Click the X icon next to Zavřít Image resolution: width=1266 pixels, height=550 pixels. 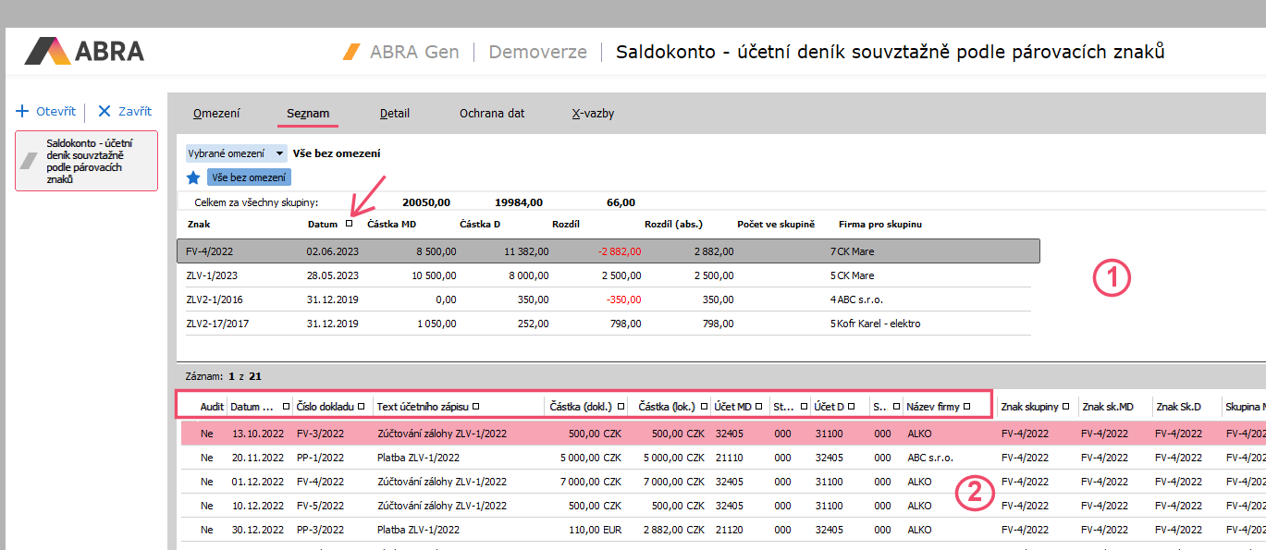[104, 111]
